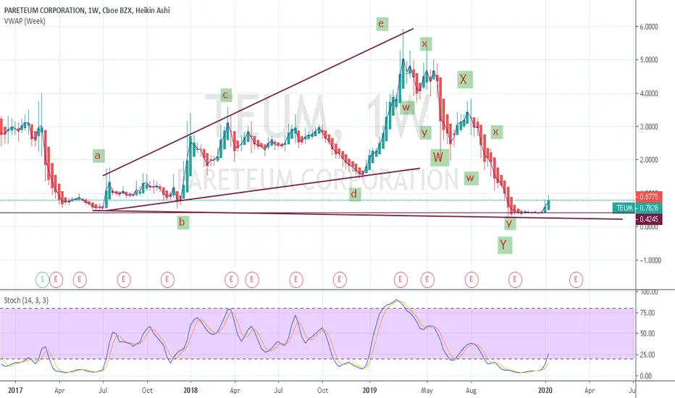The width and height of the screenshot is (675, 398).
Task: Click the '2017' time axis label
Action: [x=15, y=390]
